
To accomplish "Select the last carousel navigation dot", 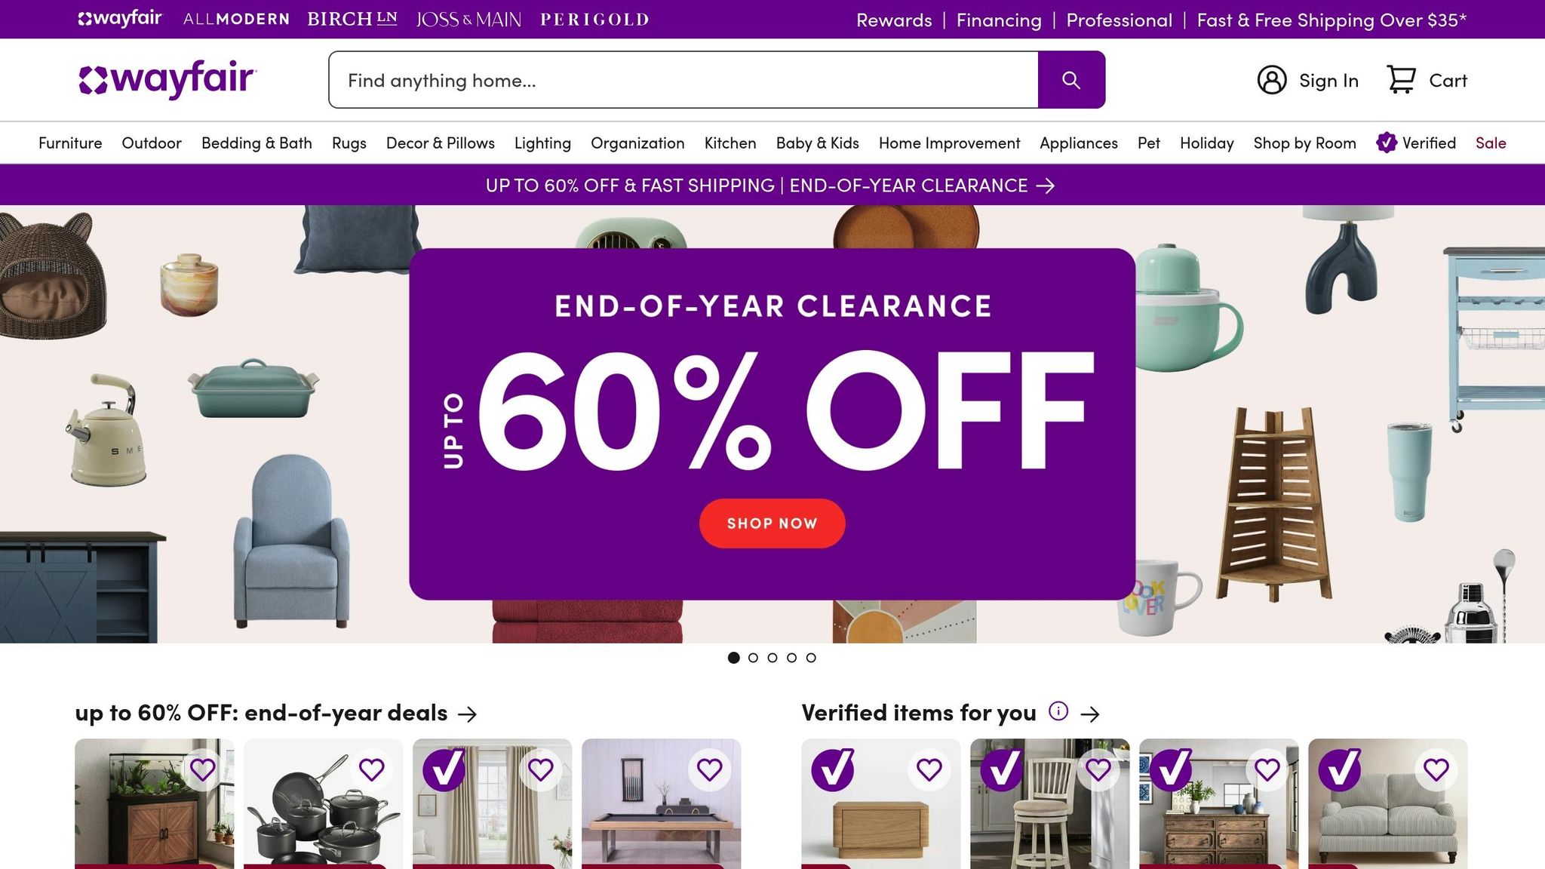I will tap(811, 658).
